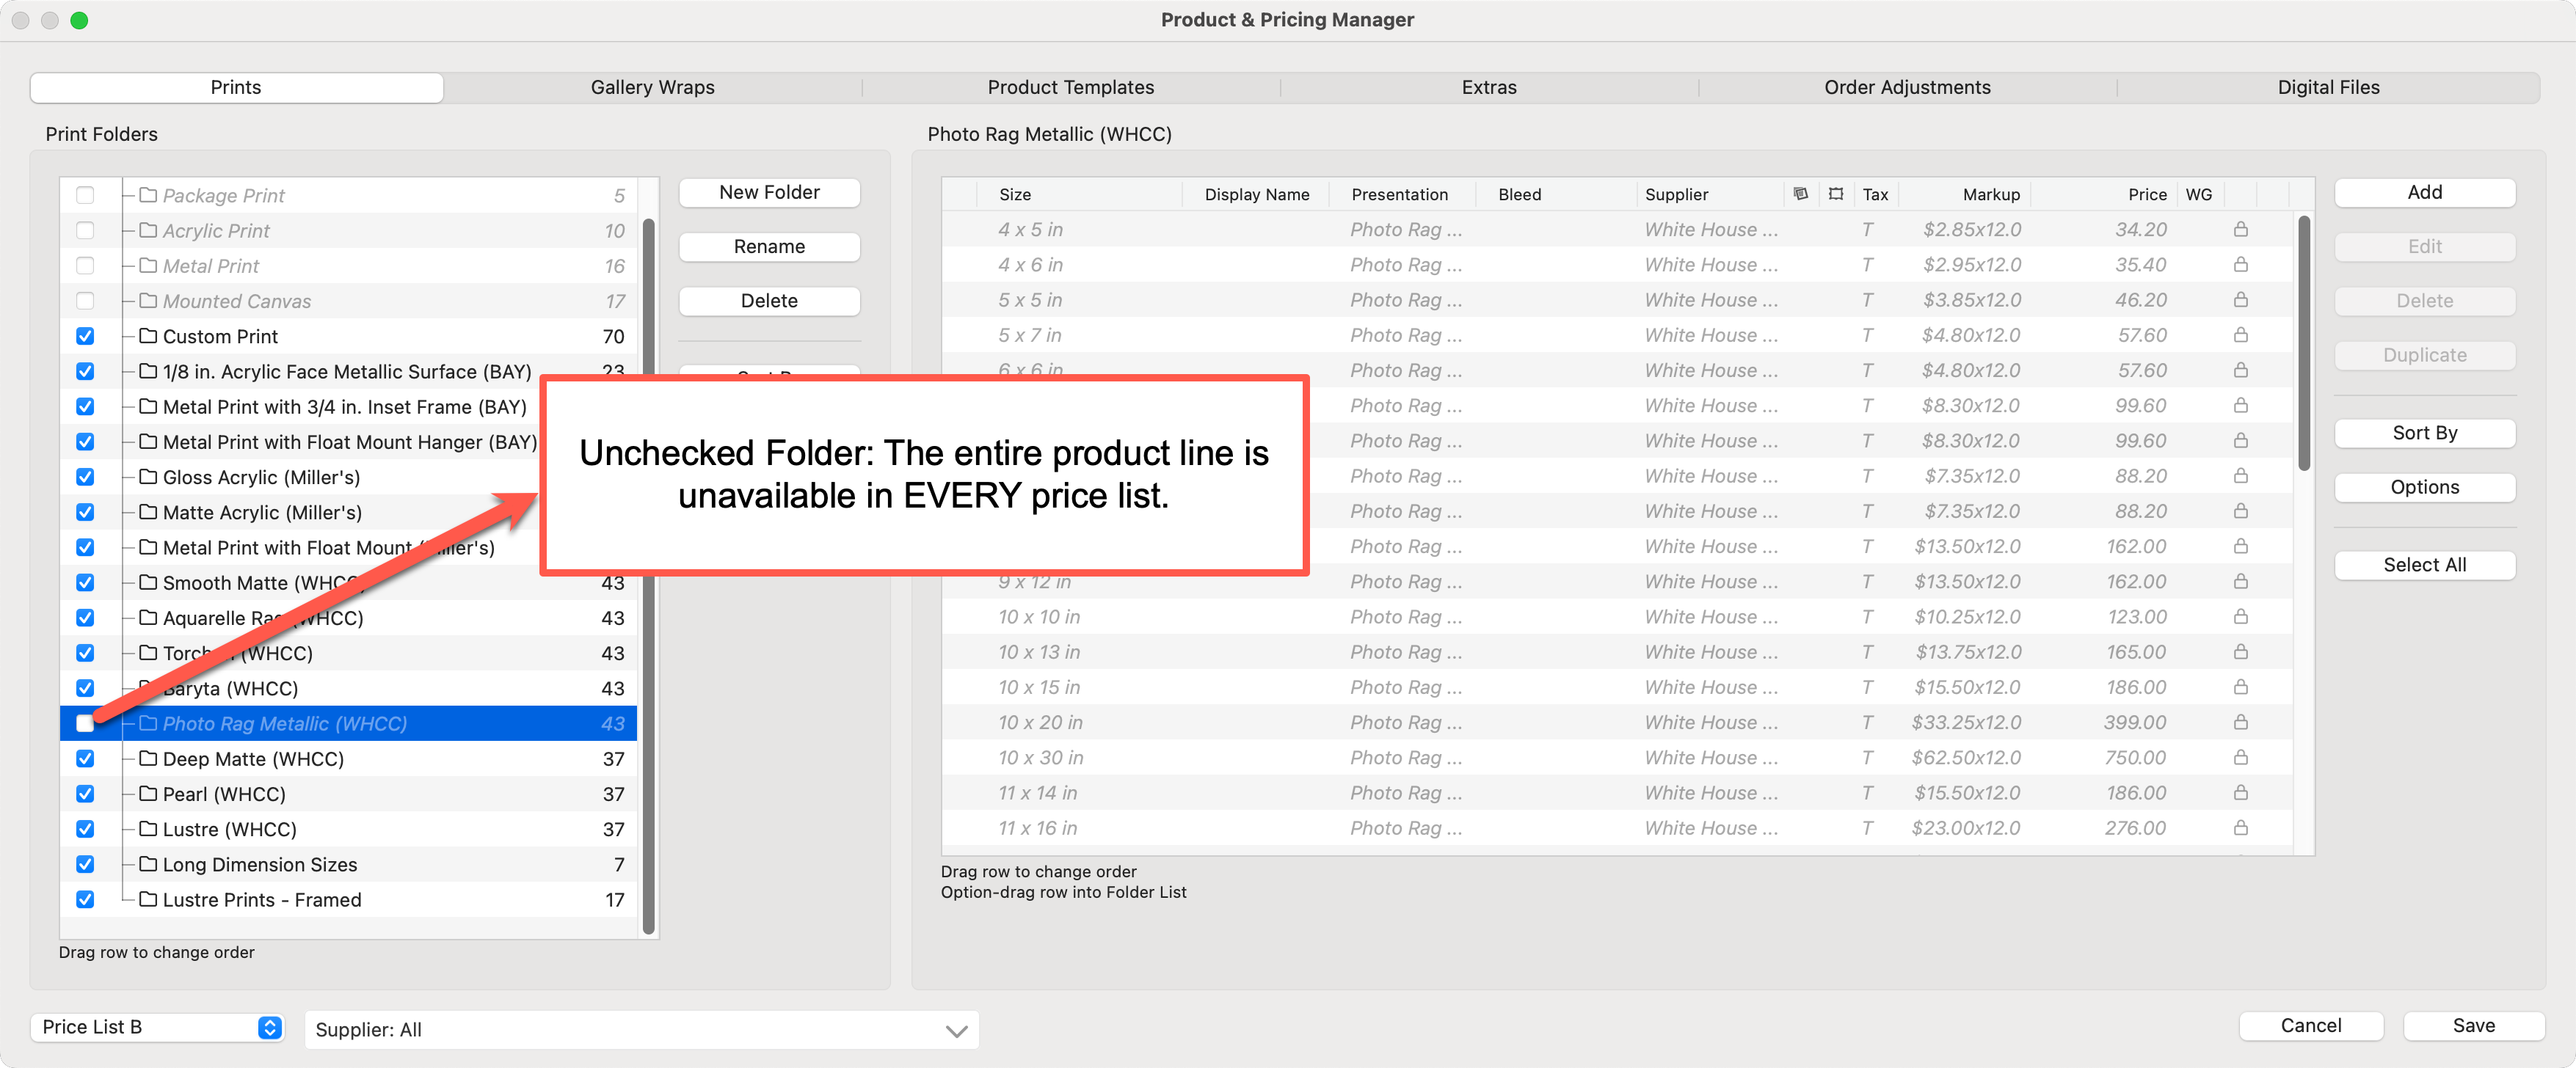Click the folder icon beside Custom Print
2576x1068 pixels.
148,336
